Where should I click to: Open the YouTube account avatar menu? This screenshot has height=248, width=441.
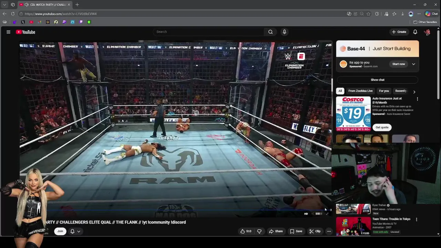pyautogui.click(x=427, y=32)
